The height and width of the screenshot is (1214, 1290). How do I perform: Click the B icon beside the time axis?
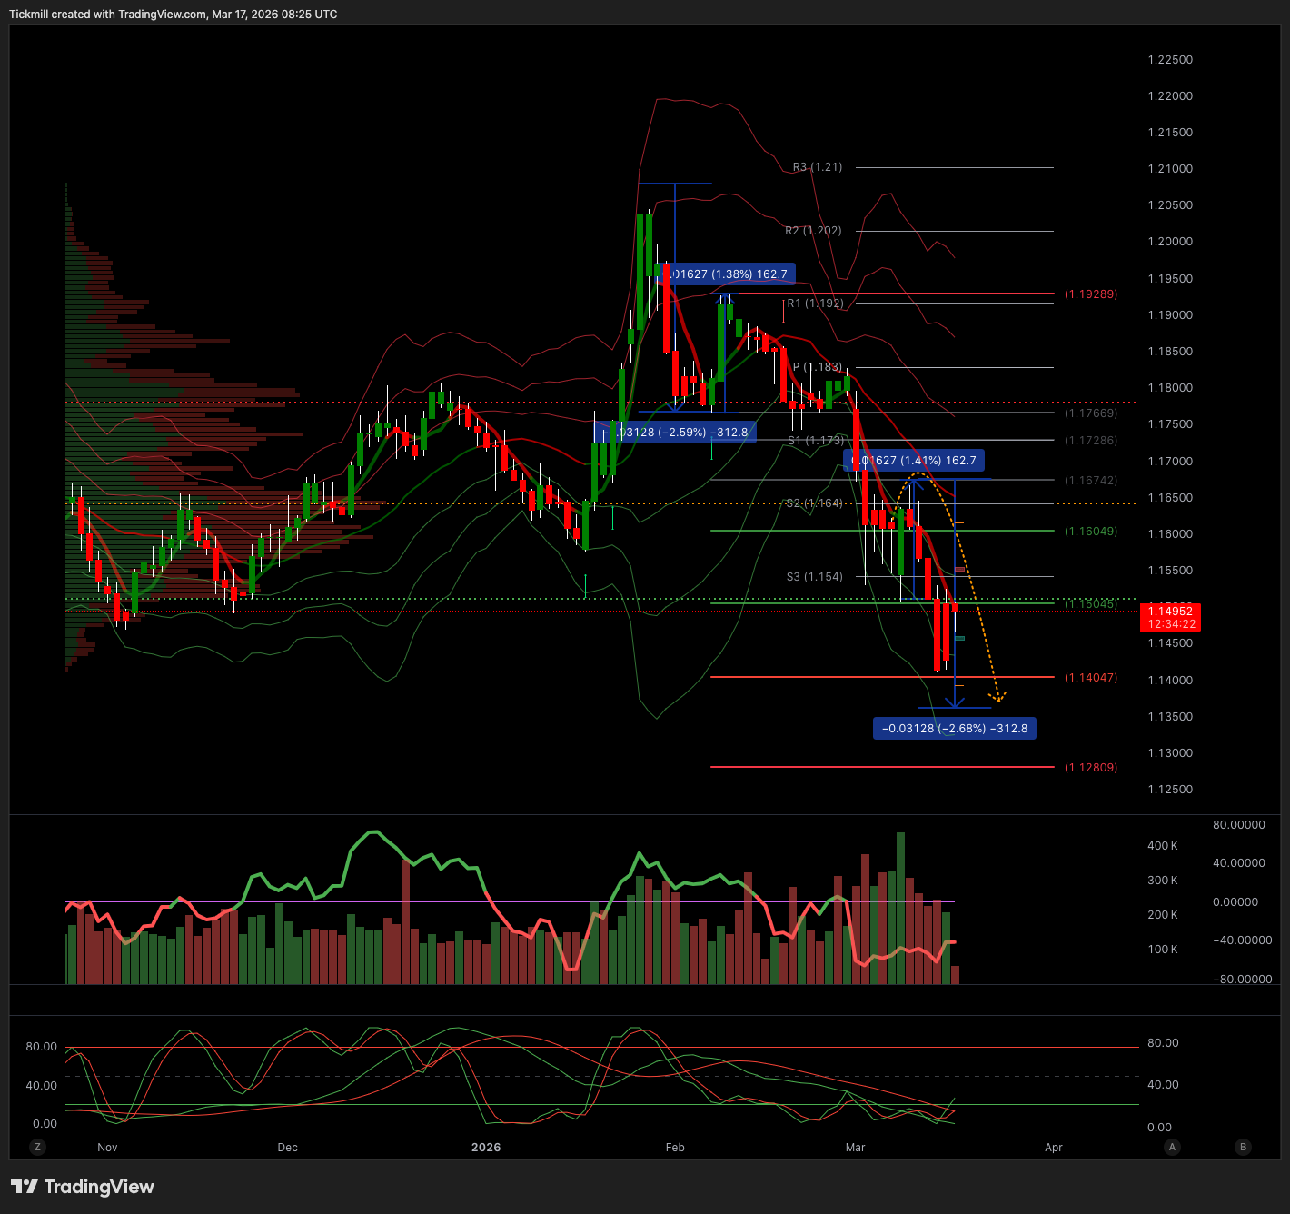coord(1243,1147)
